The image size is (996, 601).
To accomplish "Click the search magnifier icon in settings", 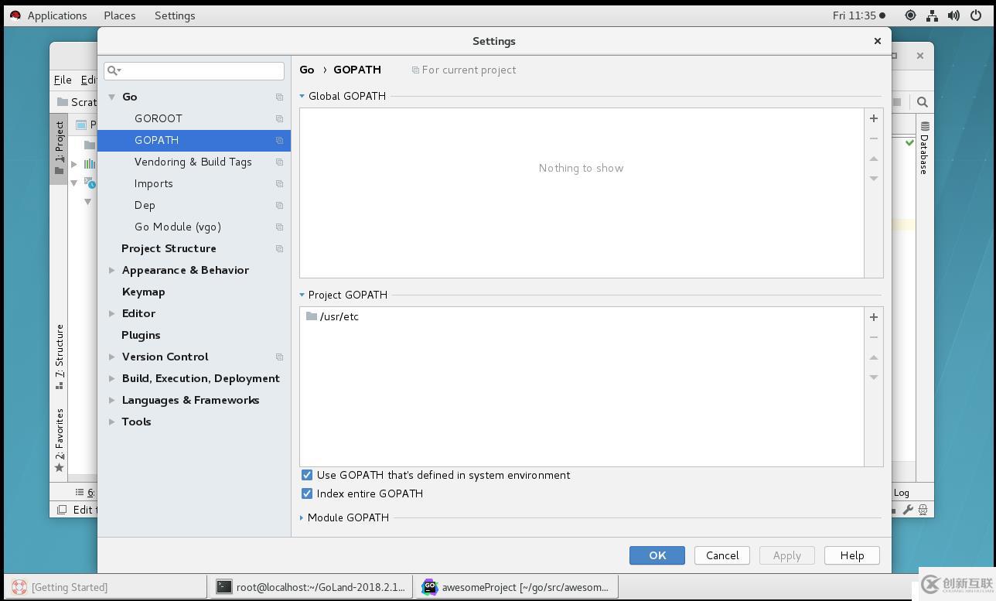I will point(114,70).
